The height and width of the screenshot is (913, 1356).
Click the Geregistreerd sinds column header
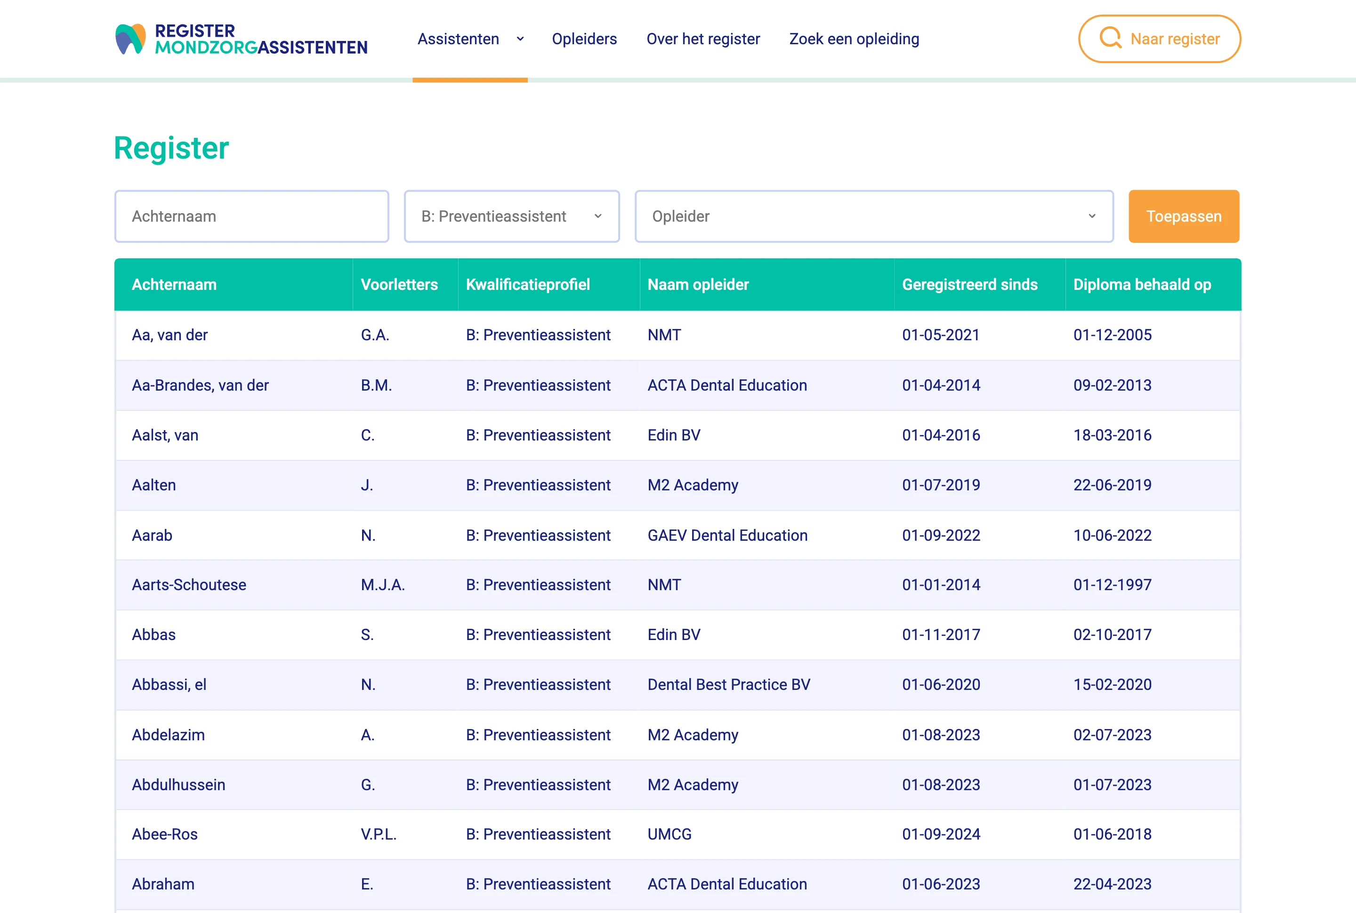coord(970,284)
